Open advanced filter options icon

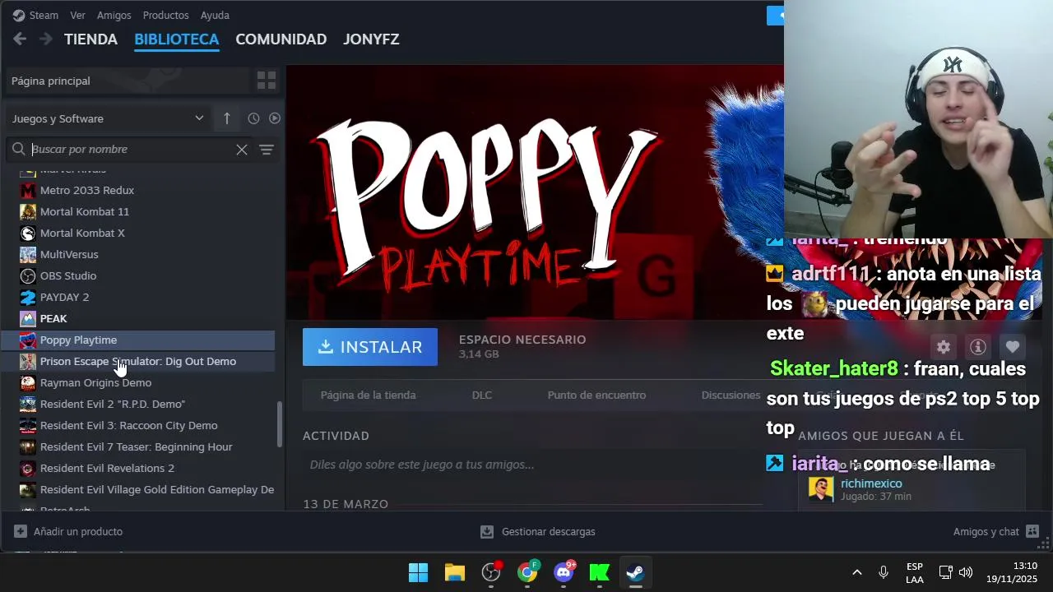(267, 149)
